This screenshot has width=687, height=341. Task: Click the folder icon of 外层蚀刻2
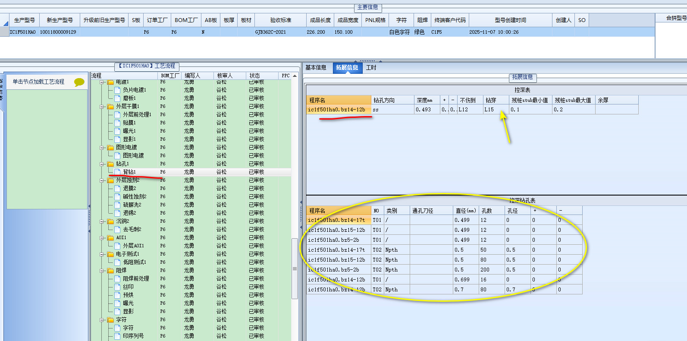coord(111,180)
